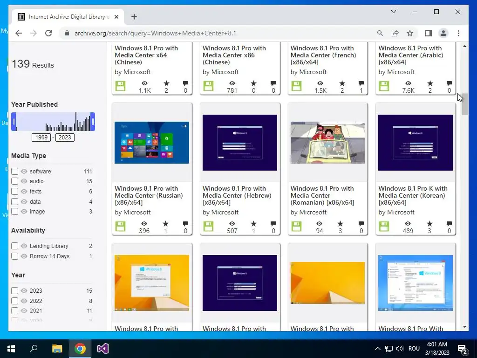
Task: Open the Russian item Start screen thumbnail
Action: pos(152,143)
